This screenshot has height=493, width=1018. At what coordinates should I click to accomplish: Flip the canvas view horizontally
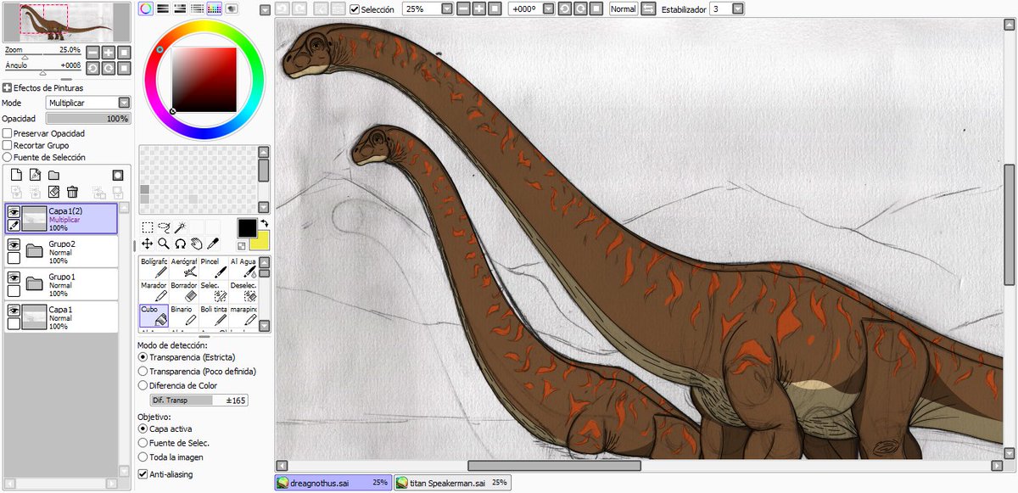click(648, 8)
